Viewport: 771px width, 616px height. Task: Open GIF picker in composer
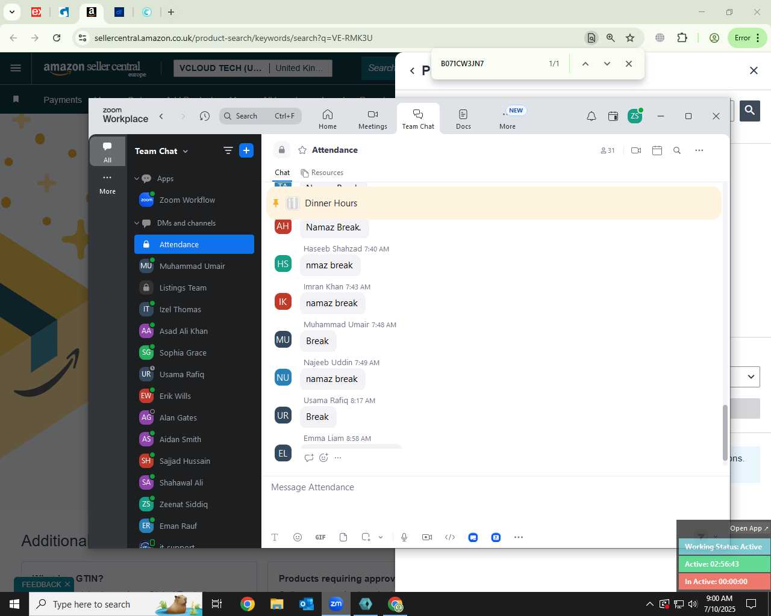[x=320, y=537]
